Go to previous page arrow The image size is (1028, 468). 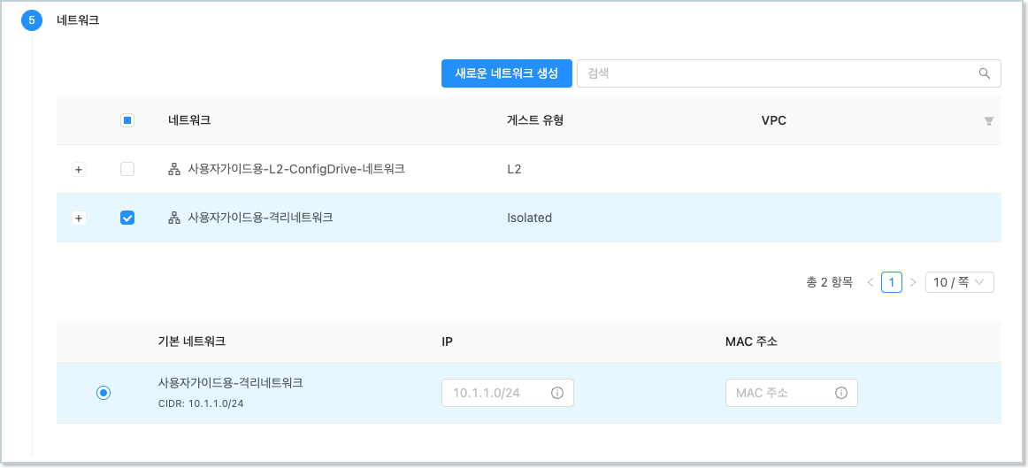click(x=871, y=282)
